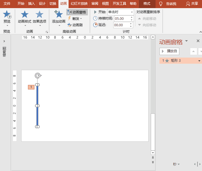202x171 pixels.
Task: Open the Help (帮助) tab
Action: pos(133,4)
